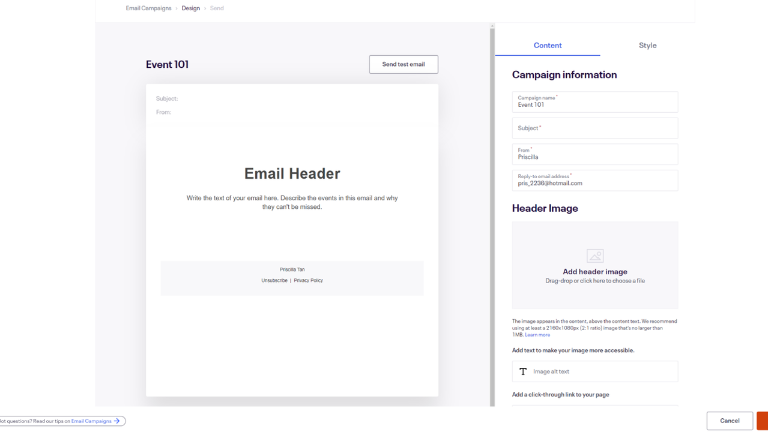Open the Privacy Policy link in the email footer
Image resolution: width=768 pixels, height=432 pixels.
point(308,281)
